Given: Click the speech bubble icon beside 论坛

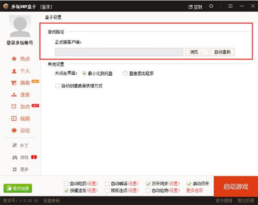Looking at the screenshot, I should point(14,131).
